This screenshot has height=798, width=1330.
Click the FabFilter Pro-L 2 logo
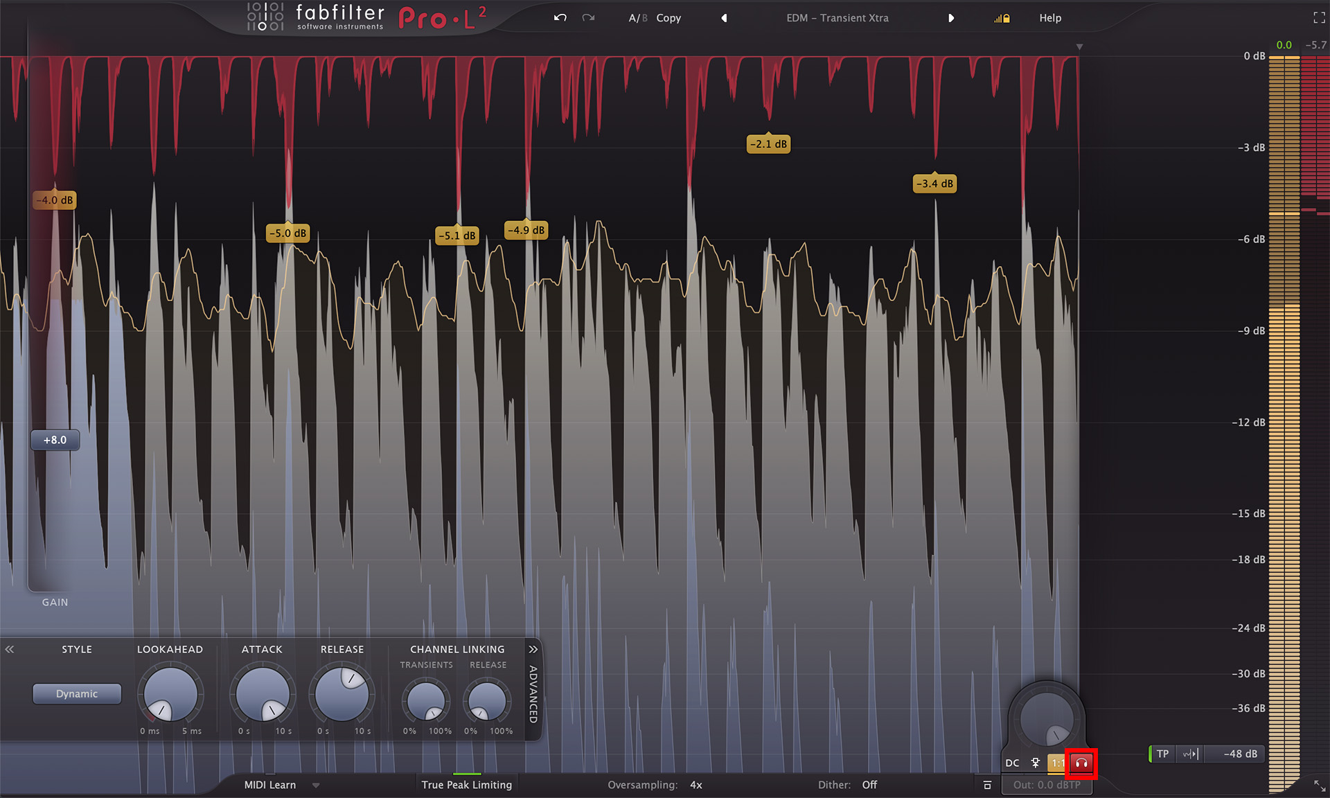coord(367,17)
